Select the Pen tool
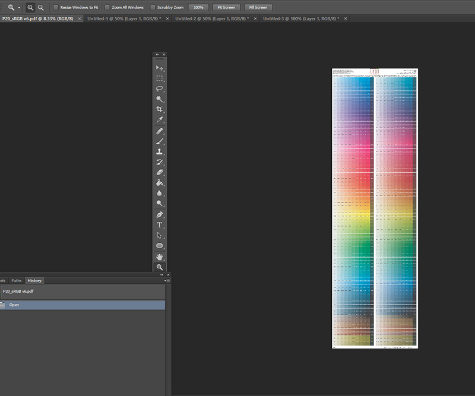The height and width of the screenshot is (396, 475). pos(160,214)
